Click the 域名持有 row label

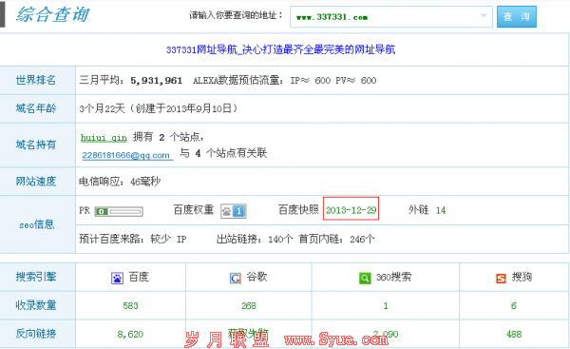click(x=36, y=145)
